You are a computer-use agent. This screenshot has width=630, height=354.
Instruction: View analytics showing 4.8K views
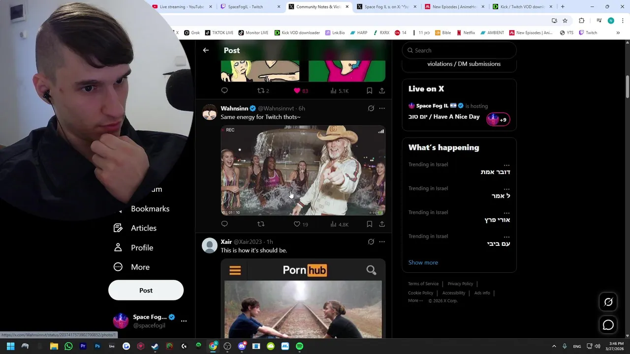click(339, 224)
